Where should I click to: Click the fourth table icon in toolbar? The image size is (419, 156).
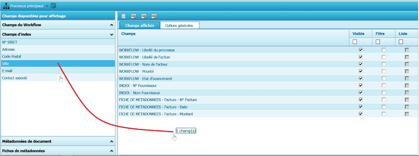154,16
